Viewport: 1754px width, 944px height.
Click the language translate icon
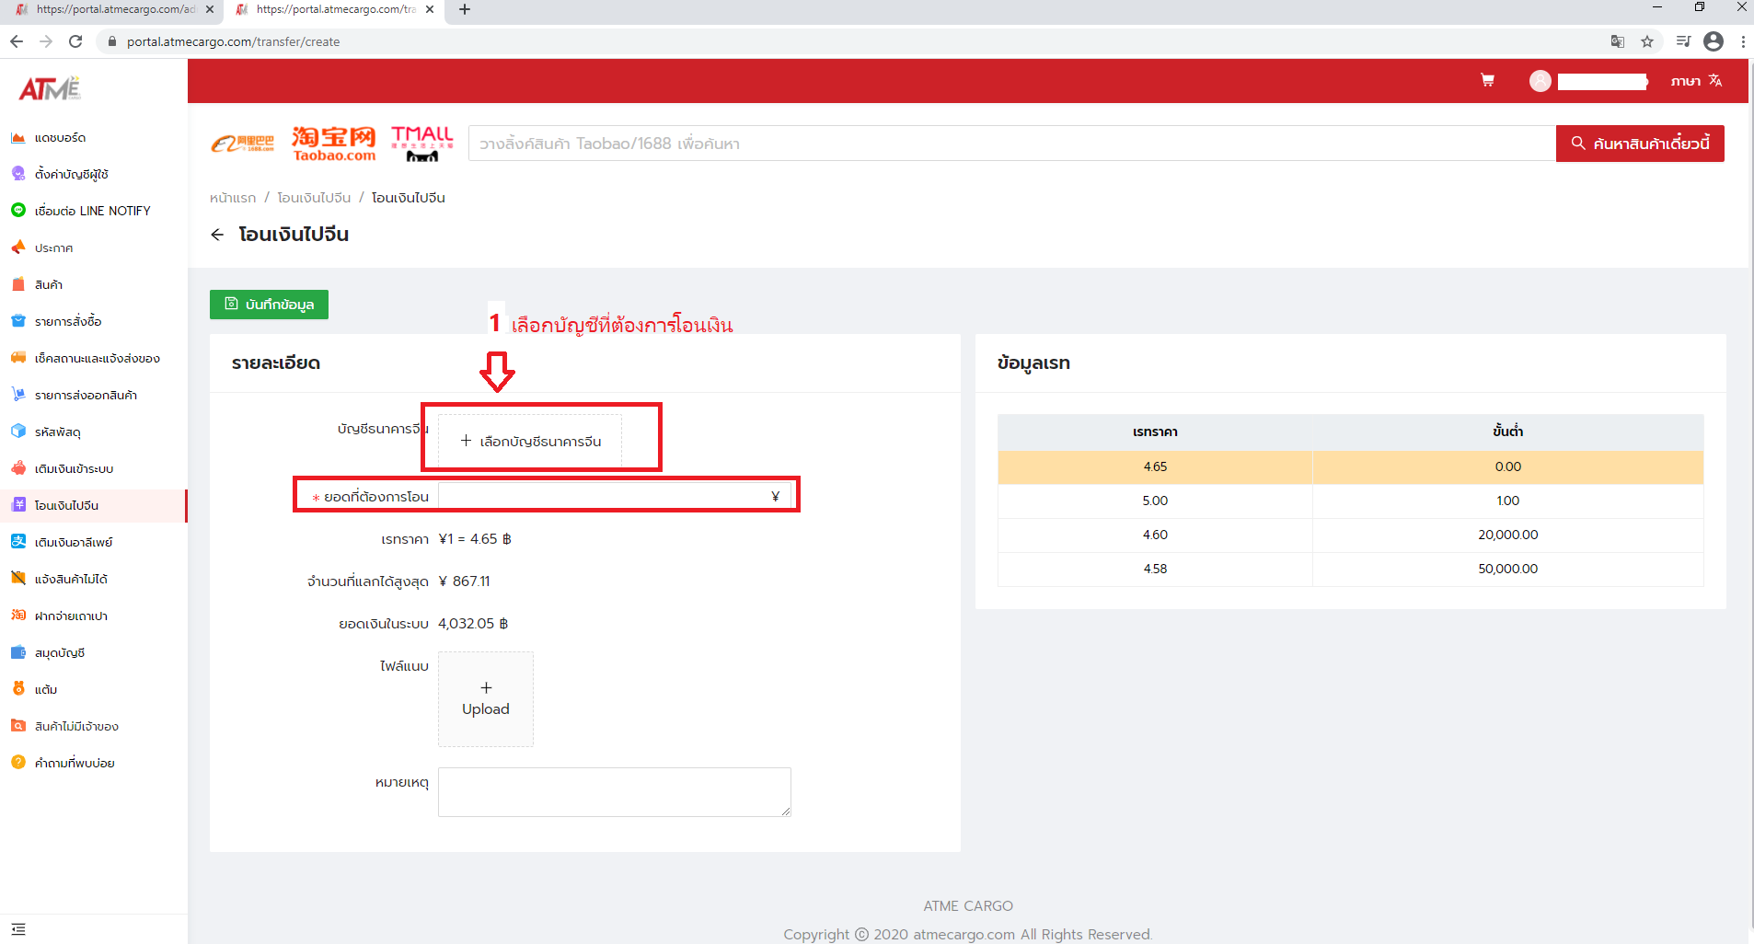point(1714,80)
